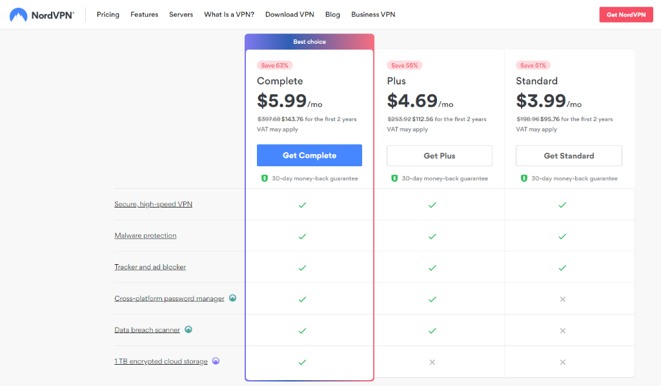Click 30-day money-back guarantee text under Standard

coord(574,179)
